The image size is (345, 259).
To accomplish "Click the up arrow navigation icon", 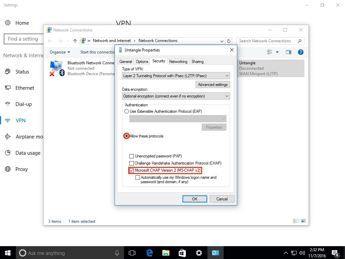I will (75, 41).
